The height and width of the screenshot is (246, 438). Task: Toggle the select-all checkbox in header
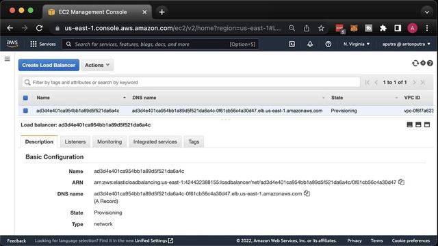tap(25, 98)
